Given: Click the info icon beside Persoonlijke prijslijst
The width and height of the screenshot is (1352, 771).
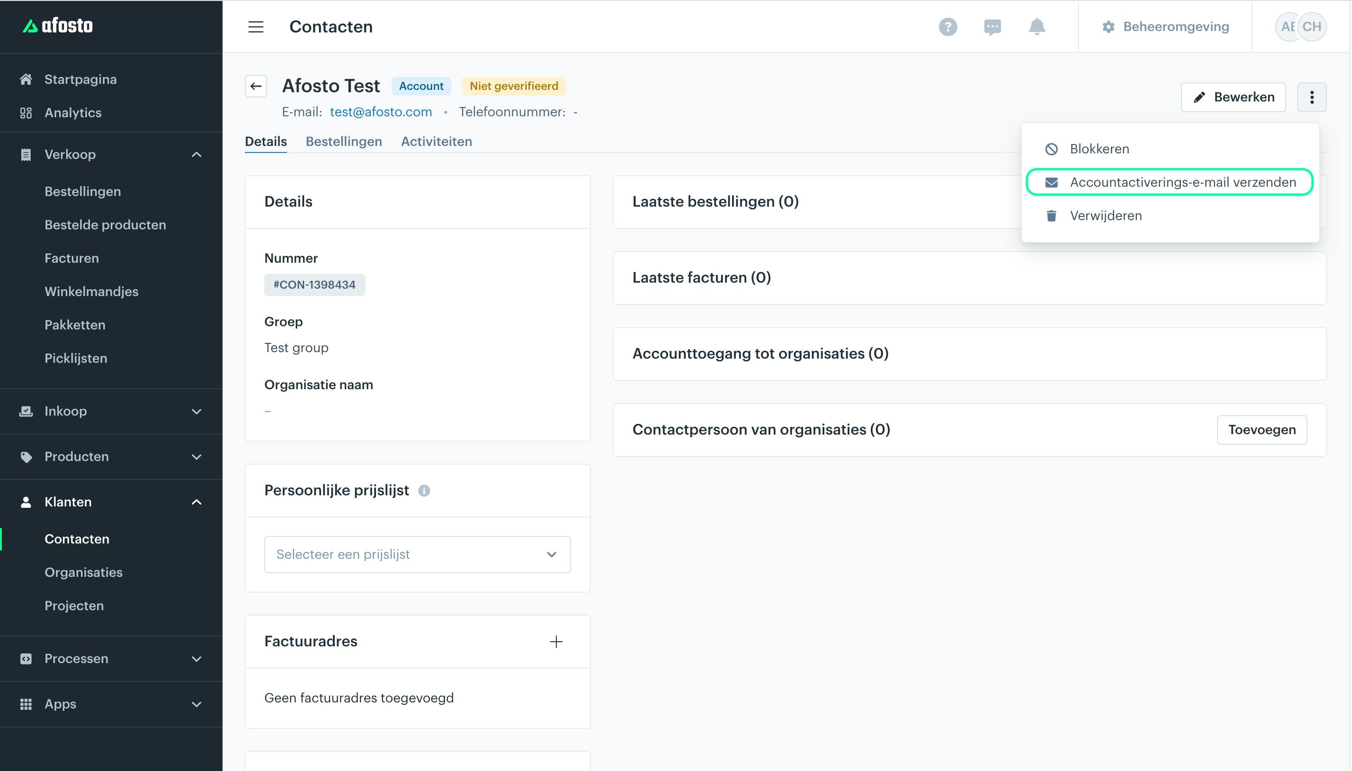Looking at the screenshot, I should point(424,491).
